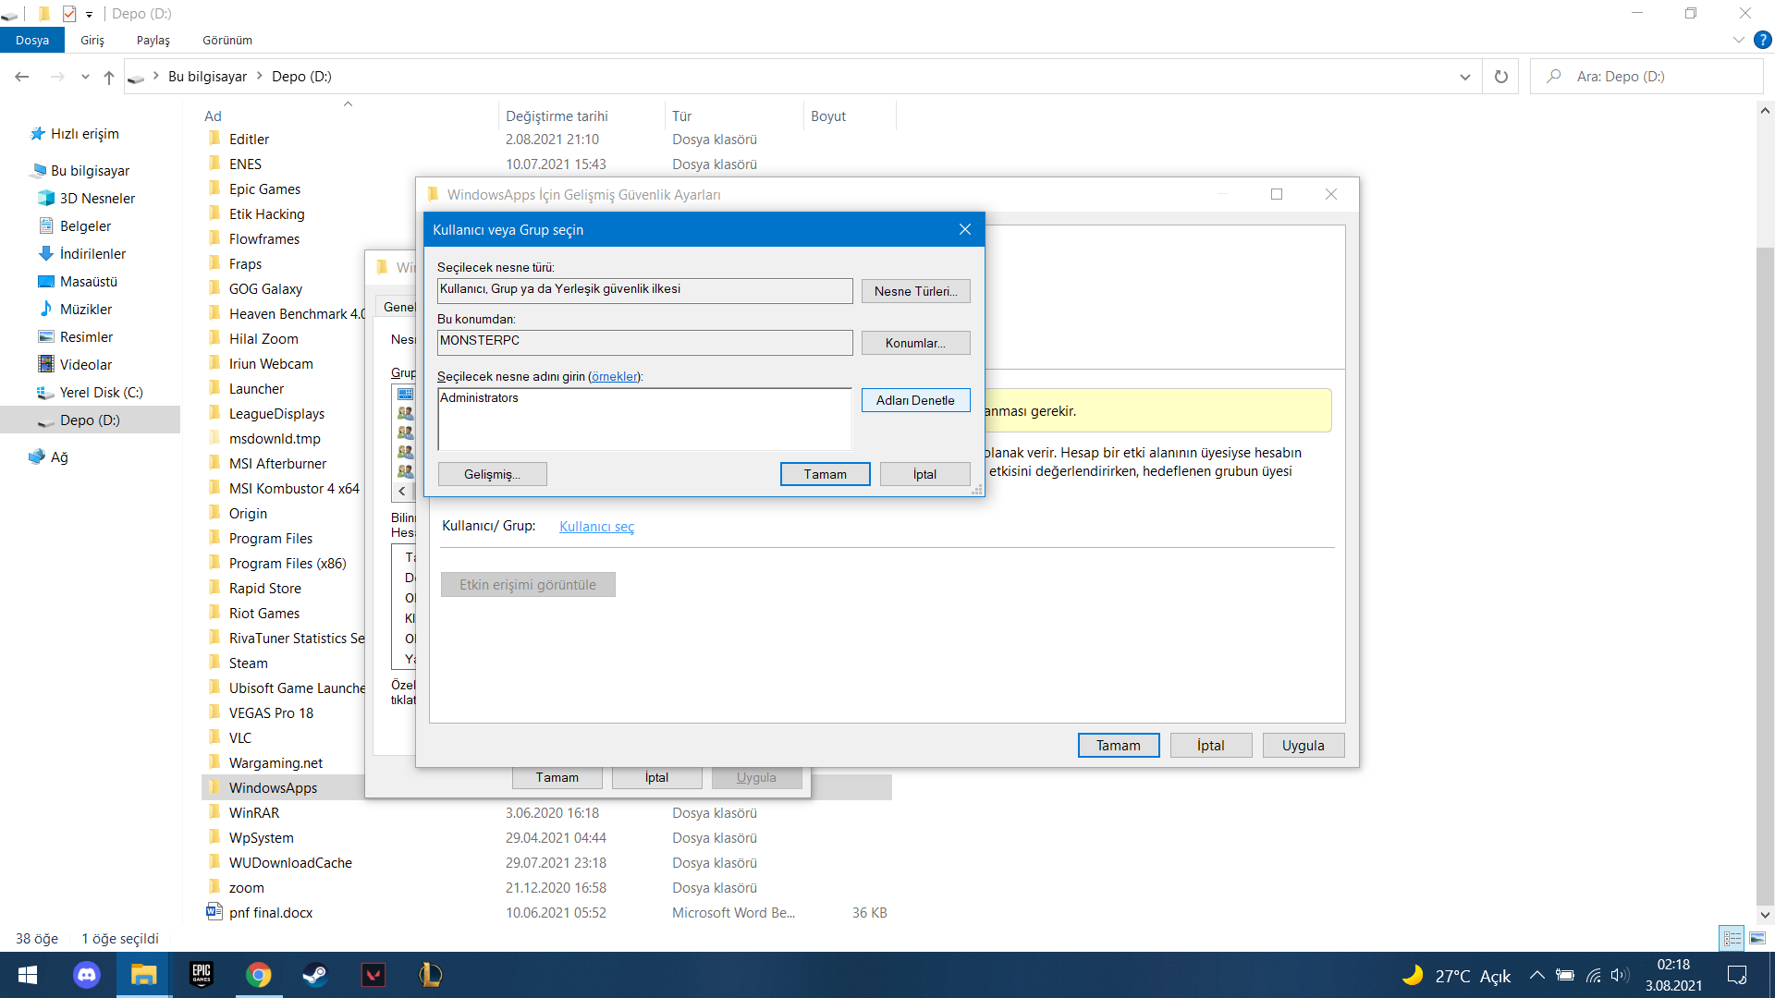
Task: Click the Chrome taskbar icon
Action: tap(259, 975)
